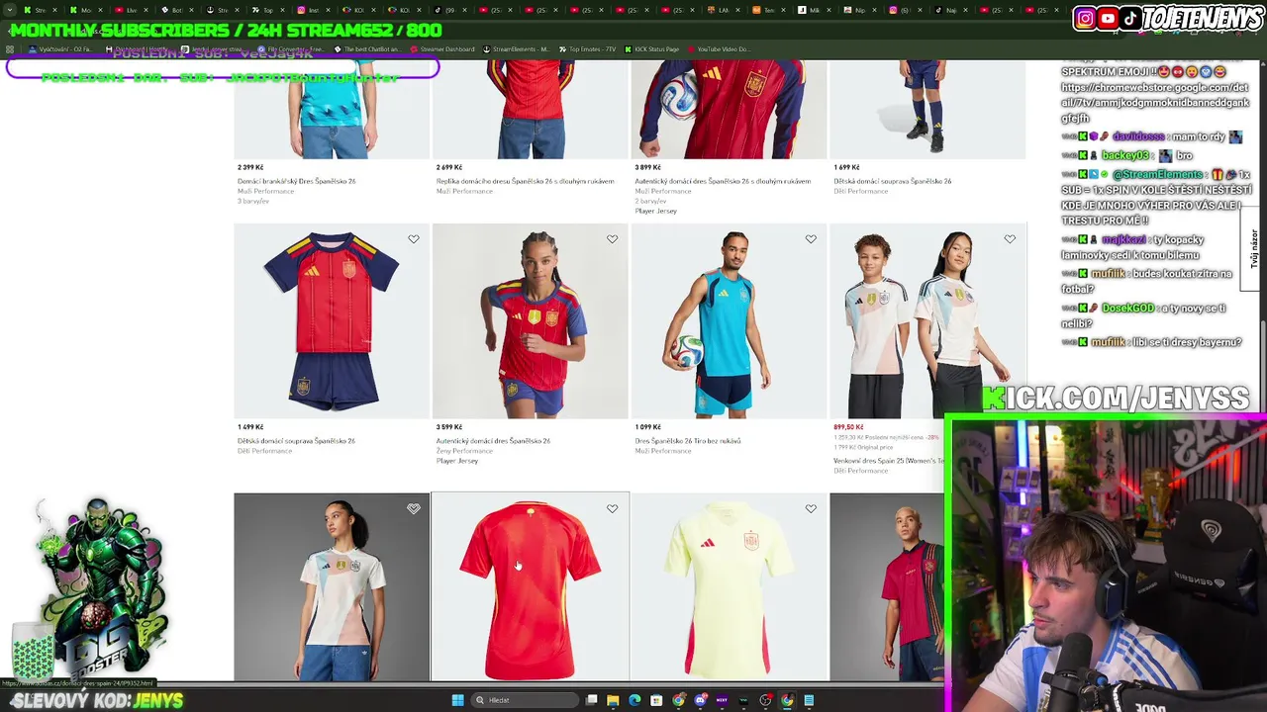Open the KICK Status Page bookmark
The height and width of the screenshot is (712, 1267).
(x=650, y=48)
